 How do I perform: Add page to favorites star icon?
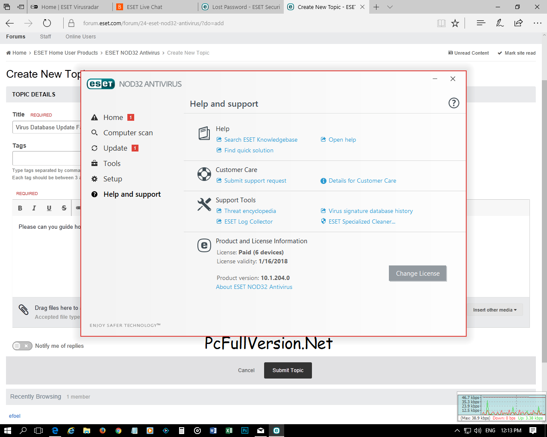(455, 23)
